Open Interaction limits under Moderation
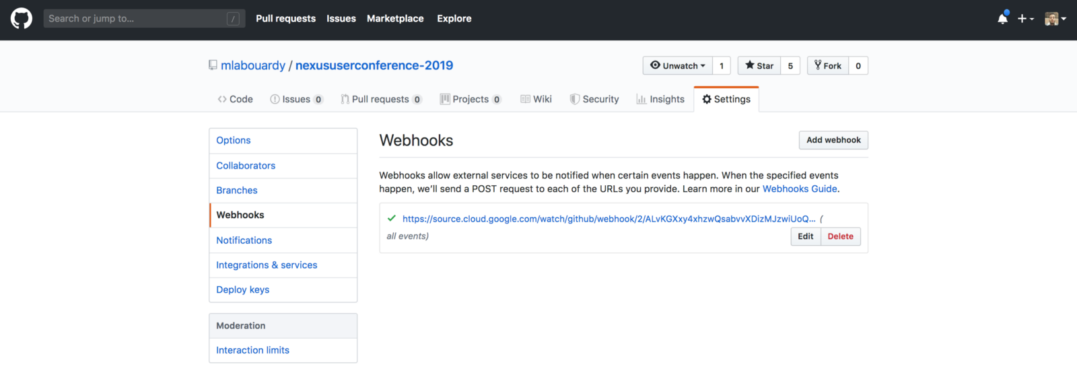This screenshot has width=1077, height=369. pyautogui.click(x=283, y=350)
